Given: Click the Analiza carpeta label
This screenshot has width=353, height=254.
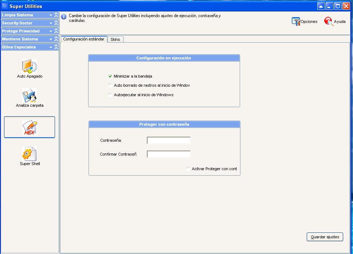Looking at the screenshot, I should click(30, 105).
